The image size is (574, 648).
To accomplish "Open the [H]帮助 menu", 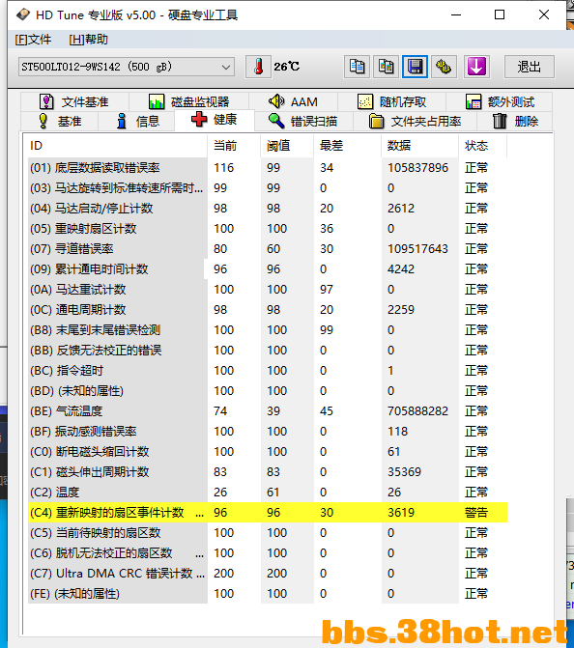I will pos(89,40).
